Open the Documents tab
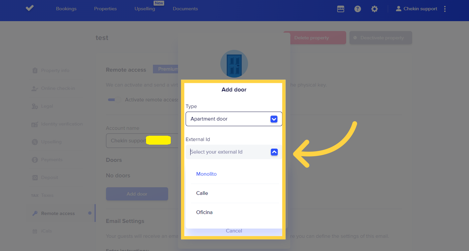Image resolution: width=469 pixels, height=251 pixels. (x=185, y=9)
